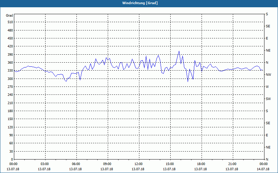278x173 pixels.
Task: Click the SE compass label between 480 and 510
Action: click(x=268, y=26)
